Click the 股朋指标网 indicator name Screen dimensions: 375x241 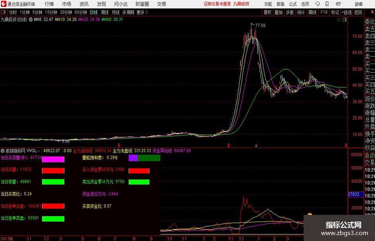click(15, 151)
